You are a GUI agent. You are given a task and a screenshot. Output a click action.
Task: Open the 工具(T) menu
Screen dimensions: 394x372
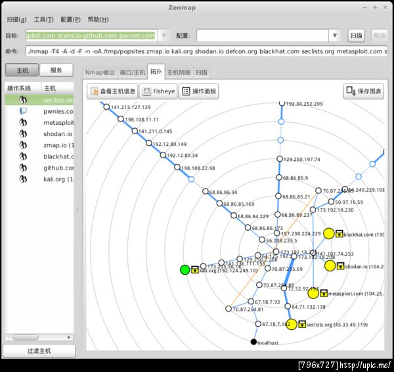tap(44, 19)
